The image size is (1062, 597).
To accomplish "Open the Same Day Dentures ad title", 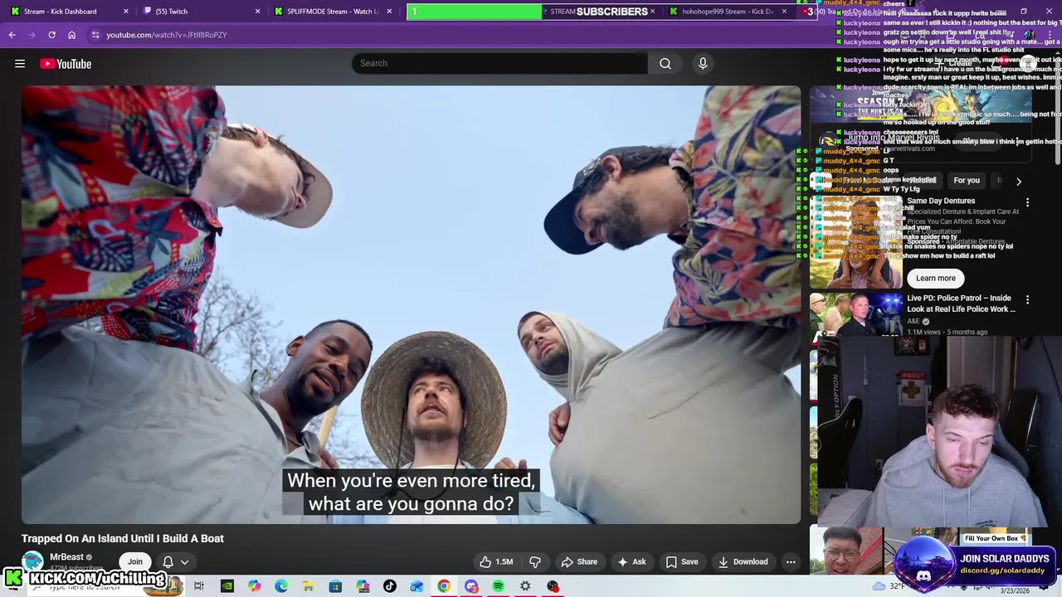I will click(941, 201).
